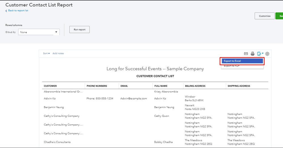This screenshot has height=148, width=283.
Task: Open the export icon dropdown
Action: (x=260, y=54)
